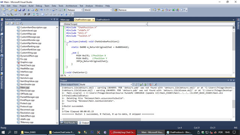Pin the Solution Explorer with auto-hide toggle

tap(54, 19)
